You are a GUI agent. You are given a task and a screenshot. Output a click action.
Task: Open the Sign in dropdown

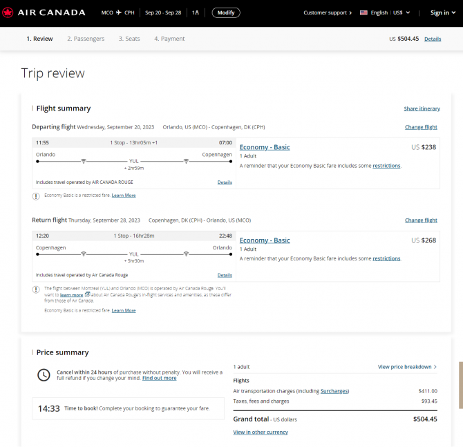(443, 12)
